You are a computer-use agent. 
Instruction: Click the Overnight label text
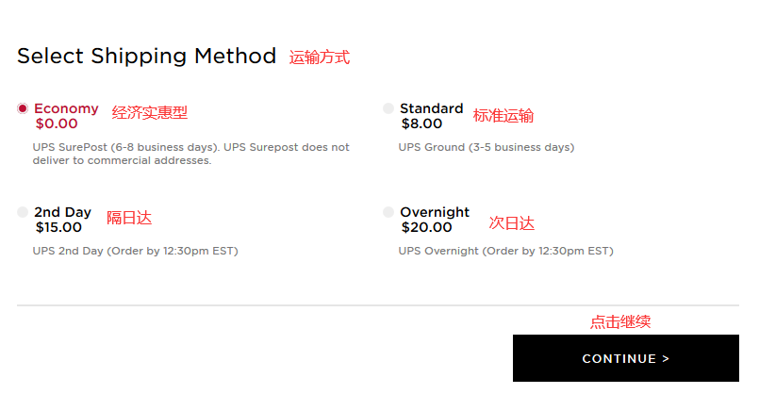[x=434, y=212]
